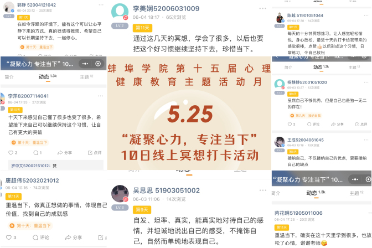Image resolution: width=372 pixels, height=248 pixels.
Task: Tap 评论 button on 唐超伟's post
Action: (x=41, y=237)
